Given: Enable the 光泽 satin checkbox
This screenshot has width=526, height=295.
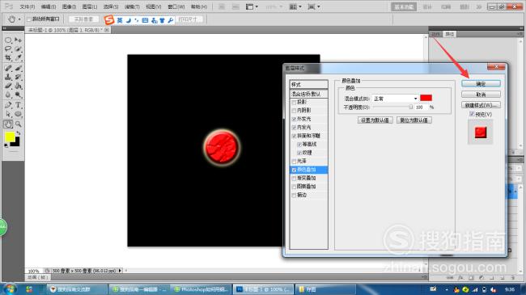Looking at the screenshot, I should tap(294, 162).
